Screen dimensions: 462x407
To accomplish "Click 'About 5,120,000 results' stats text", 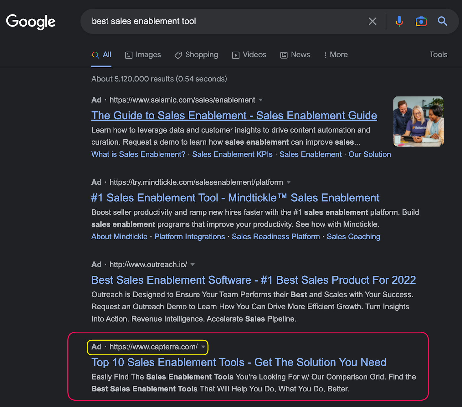I will point(159,79).
